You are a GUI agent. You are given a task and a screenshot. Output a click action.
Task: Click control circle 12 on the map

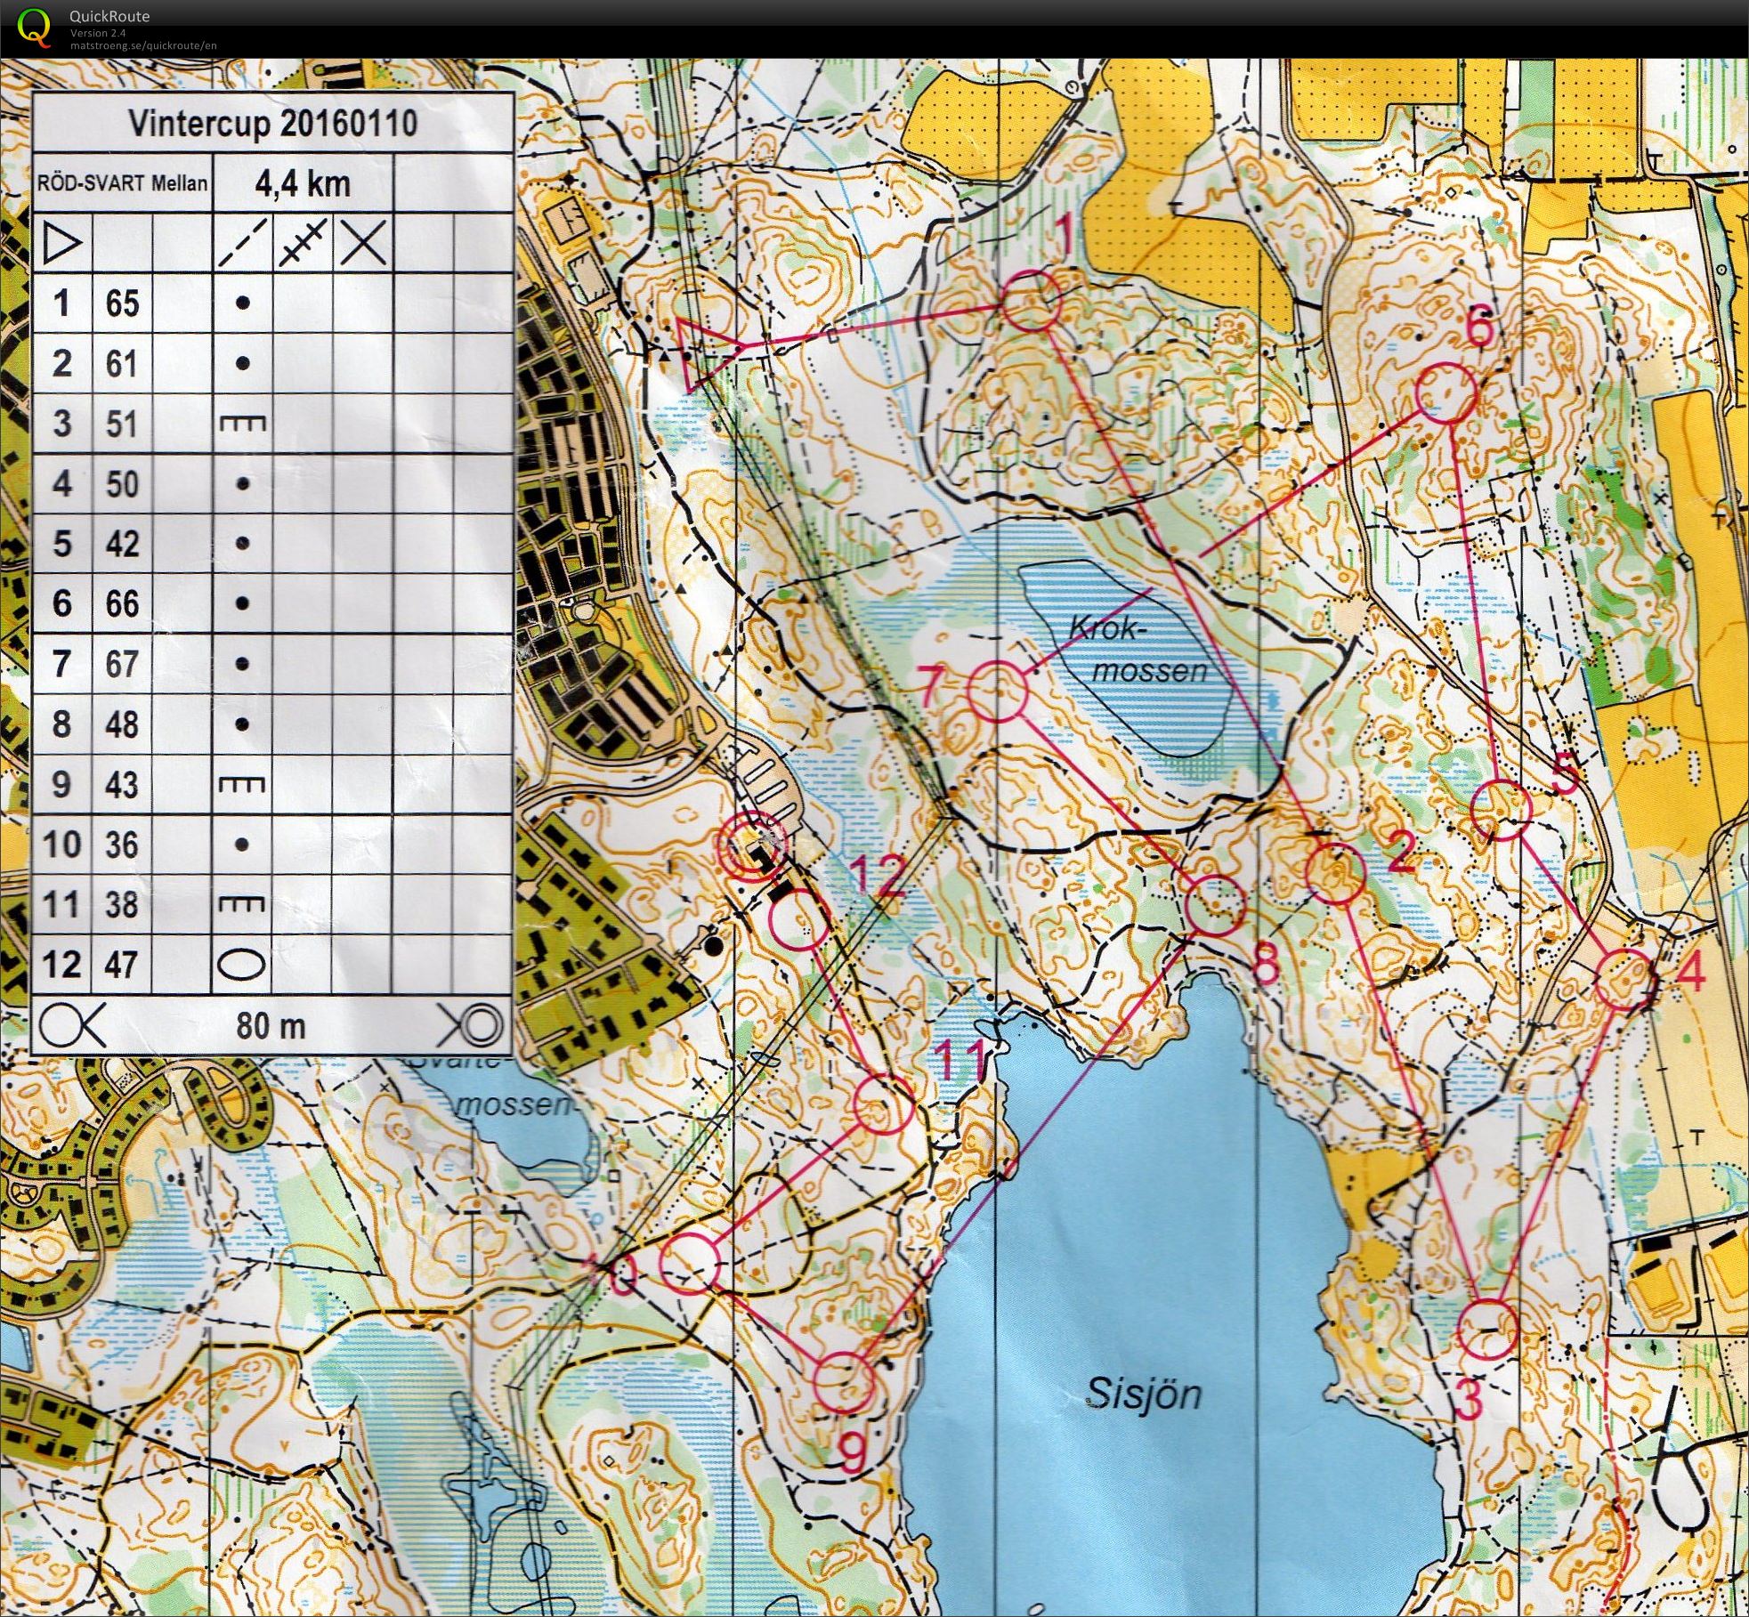[799, 920]
